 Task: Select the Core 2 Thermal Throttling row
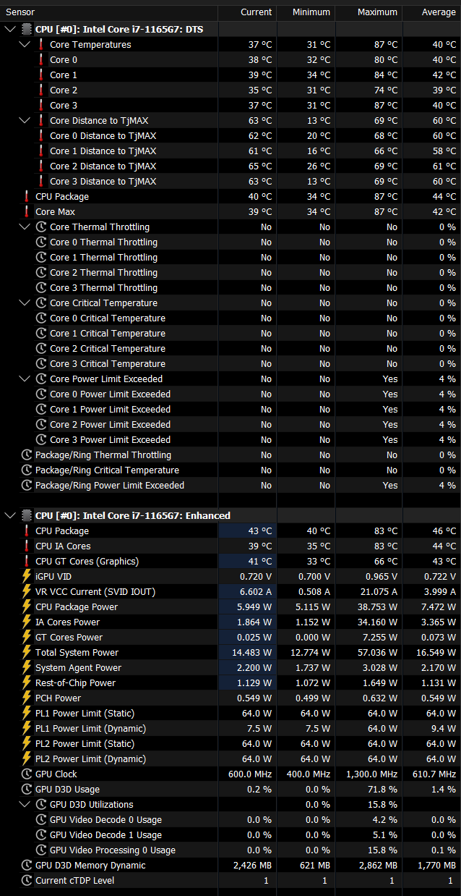(x=231, y=272)
